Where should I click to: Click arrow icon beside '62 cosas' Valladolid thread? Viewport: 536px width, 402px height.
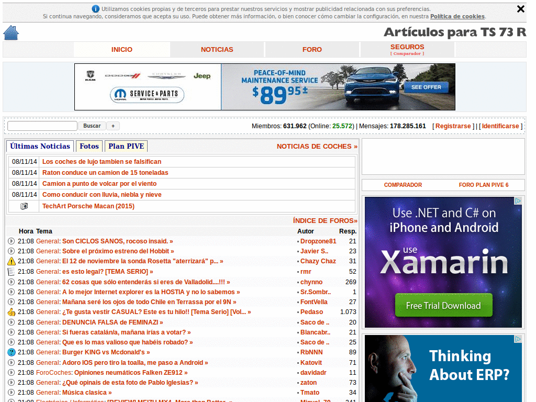click(12, 282)
